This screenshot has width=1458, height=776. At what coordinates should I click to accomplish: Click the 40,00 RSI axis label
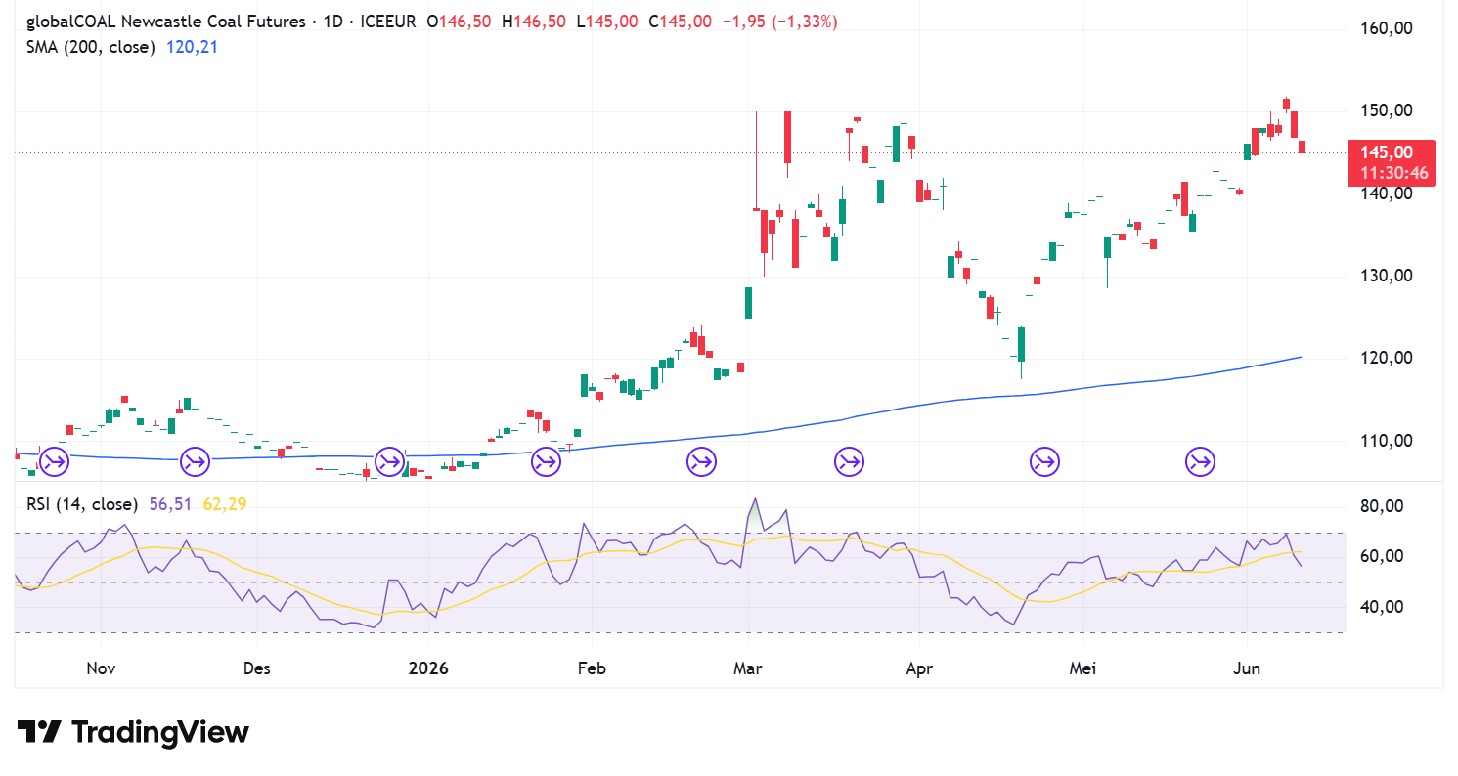click(1383, 607)
